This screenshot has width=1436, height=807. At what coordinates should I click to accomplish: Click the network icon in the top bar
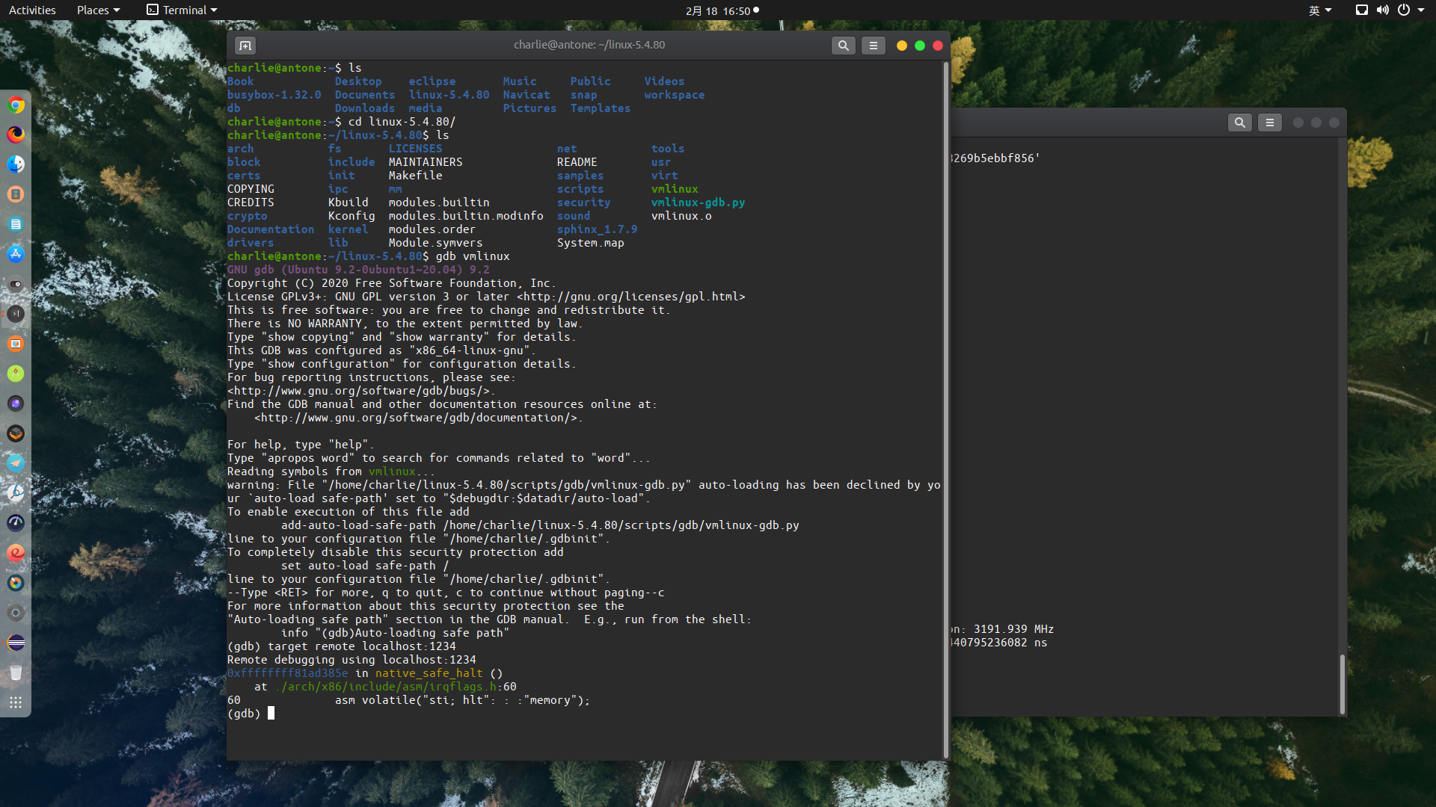click(x=1361, y=10)
